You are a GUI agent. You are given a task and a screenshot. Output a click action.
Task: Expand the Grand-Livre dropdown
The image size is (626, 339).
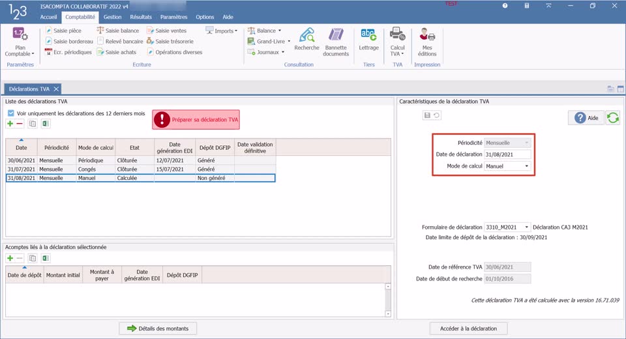[269, 41]
